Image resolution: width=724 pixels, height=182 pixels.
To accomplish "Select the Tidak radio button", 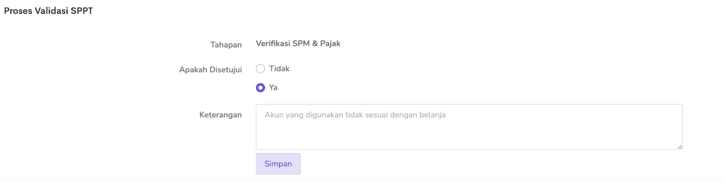I will (260, 69).
